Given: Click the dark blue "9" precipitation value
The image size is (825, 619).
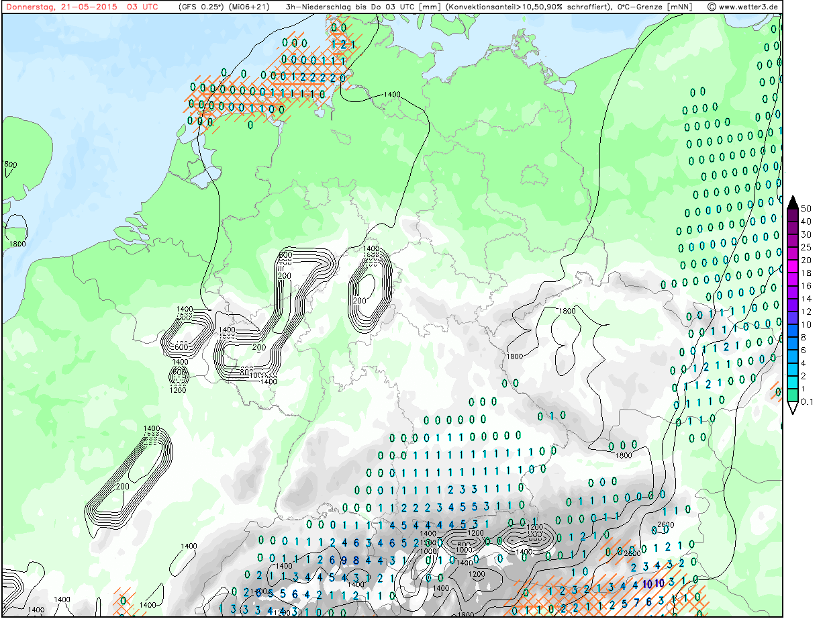Looking at the screenshot, I should pos(344,560).
